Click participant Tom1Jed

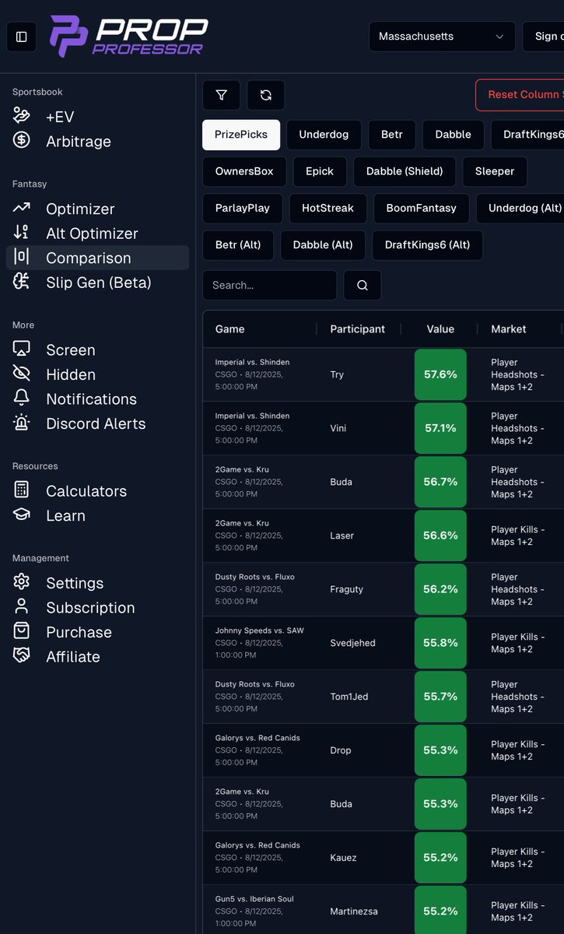click(349, 697)
